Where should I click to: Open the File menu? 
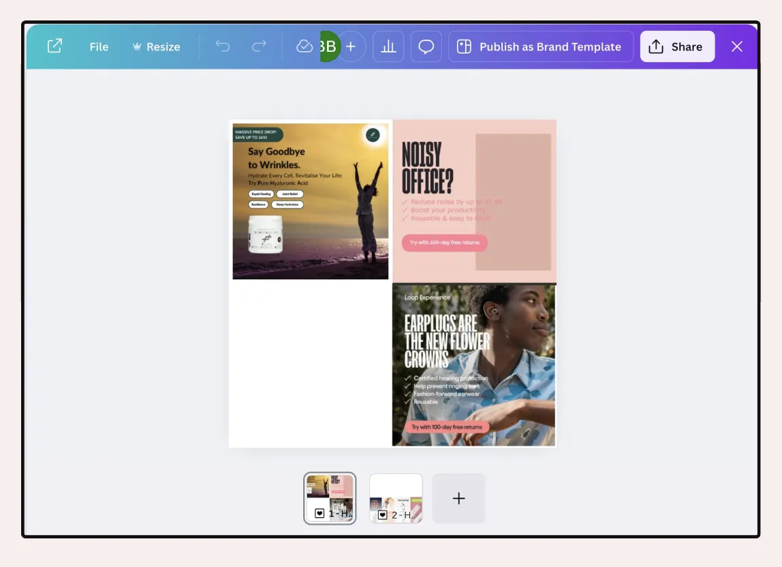[99, 47]
